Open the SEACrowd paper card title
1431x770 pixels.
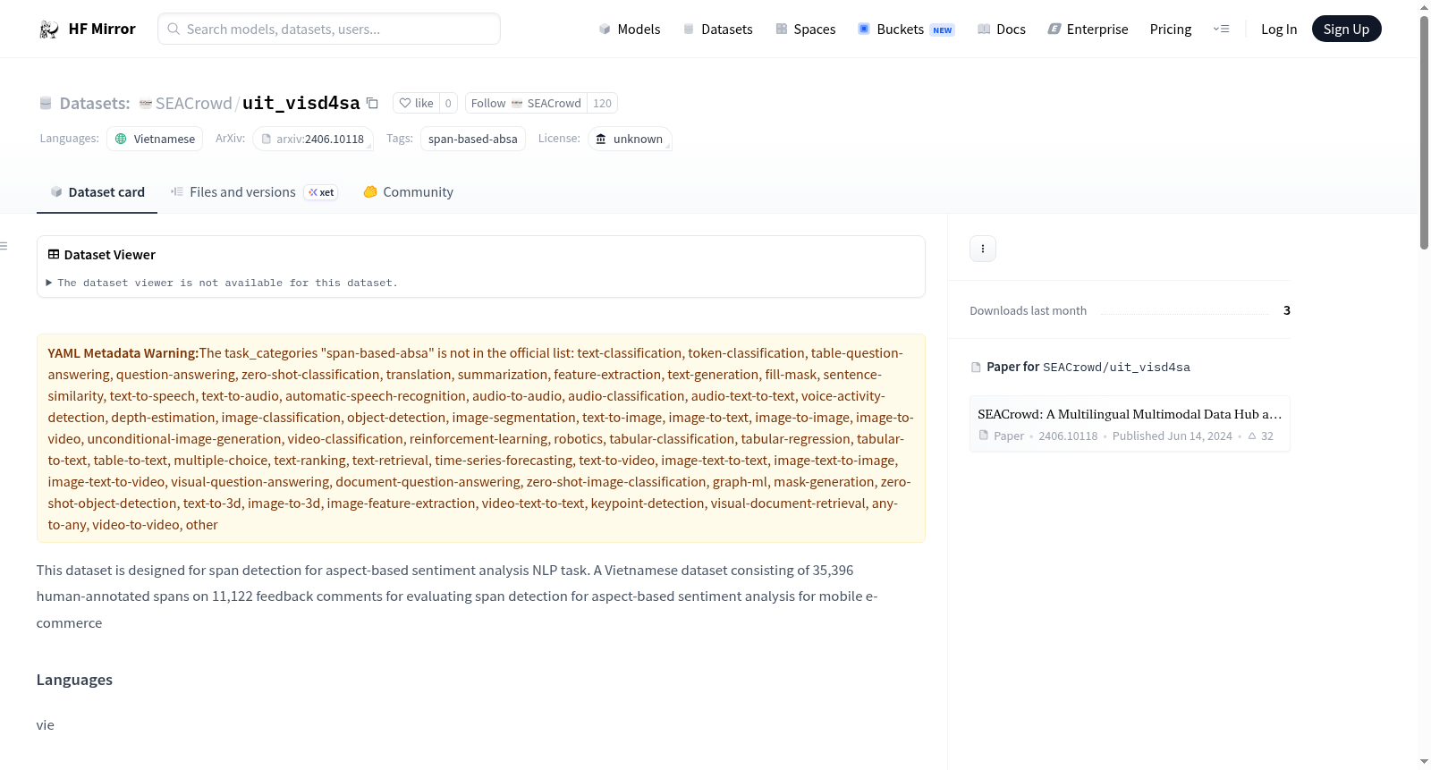coord(1130,414)
